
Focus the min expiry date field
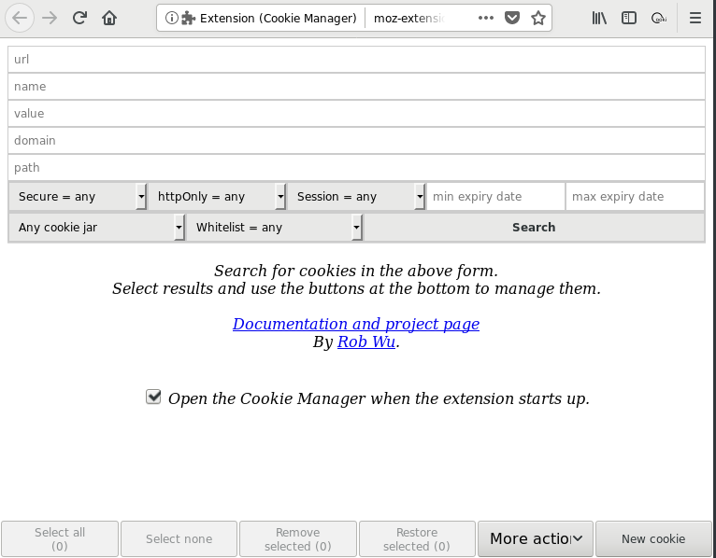point(496,197)
